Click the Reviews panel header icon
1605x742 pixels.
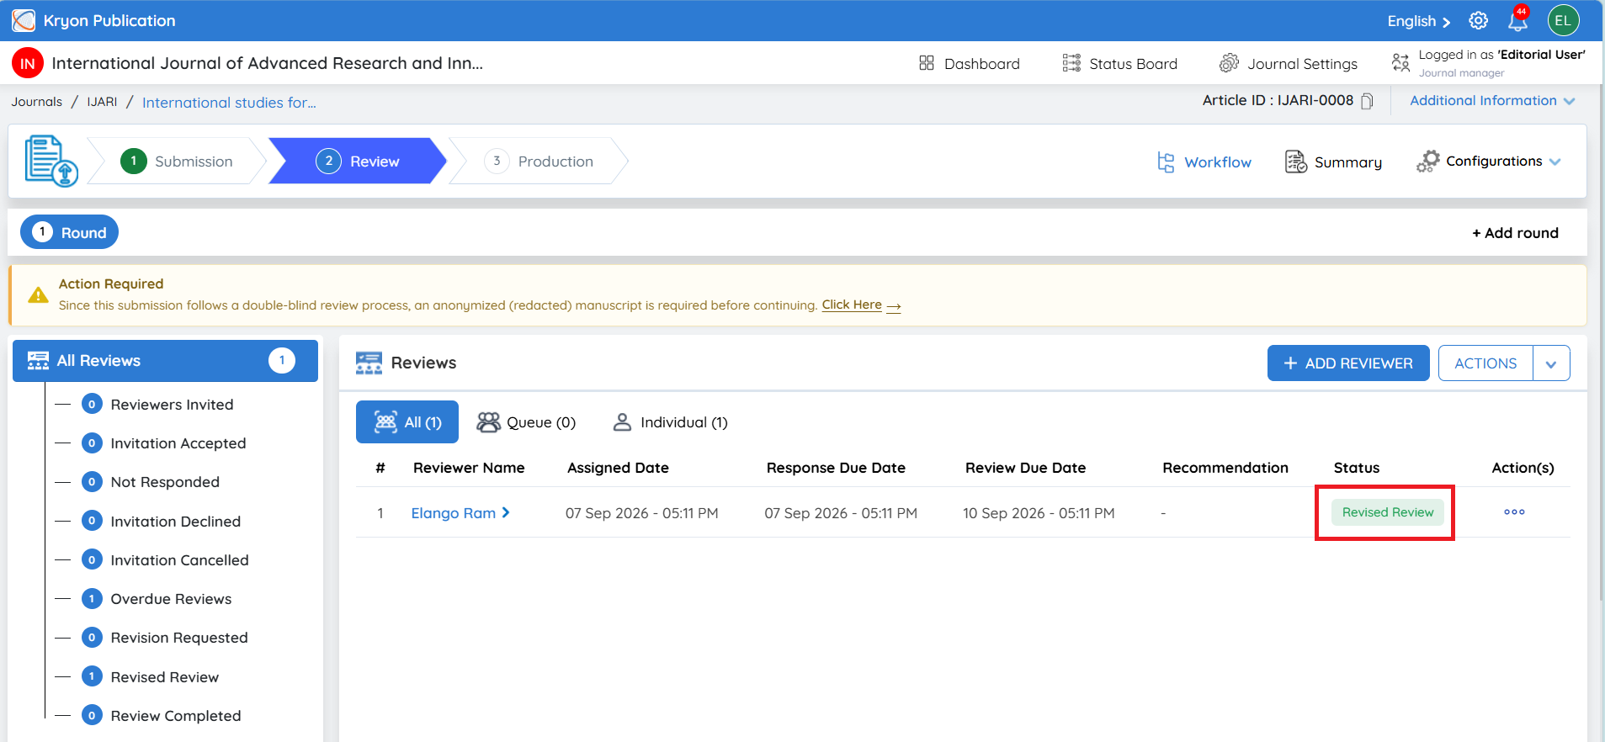369,363
